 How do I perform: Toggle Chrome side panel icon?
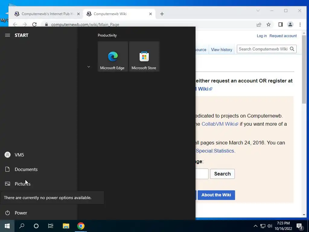[281, 24]
